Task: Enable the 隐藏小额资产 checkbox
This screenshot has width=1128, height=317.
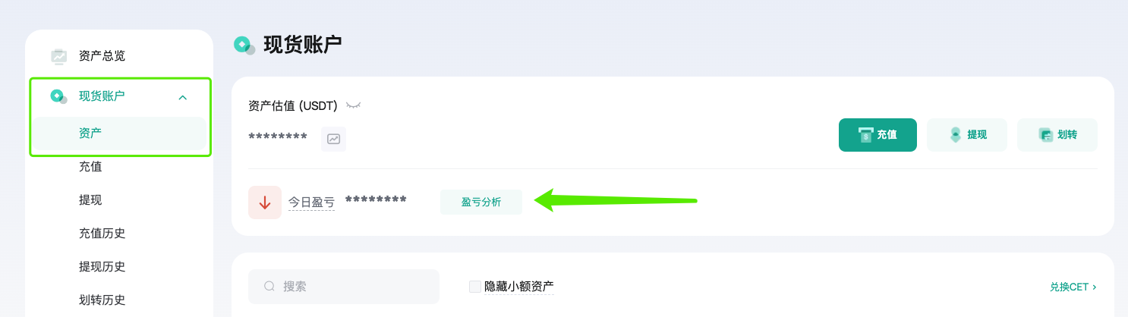Action: click(475, 287)
